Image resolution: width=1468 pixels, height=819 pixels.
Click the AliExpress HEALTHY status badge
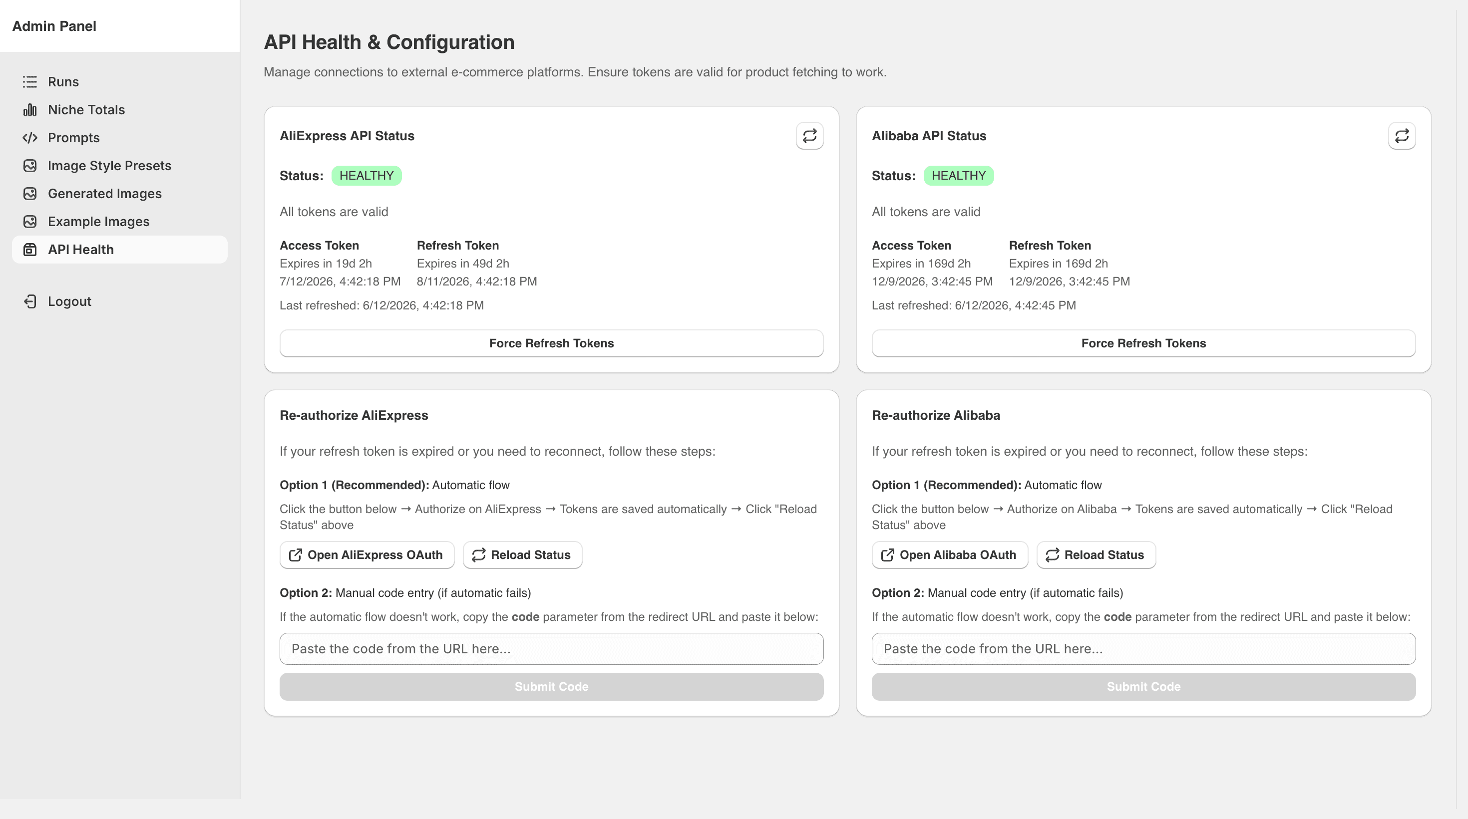[x=367, y=175]
